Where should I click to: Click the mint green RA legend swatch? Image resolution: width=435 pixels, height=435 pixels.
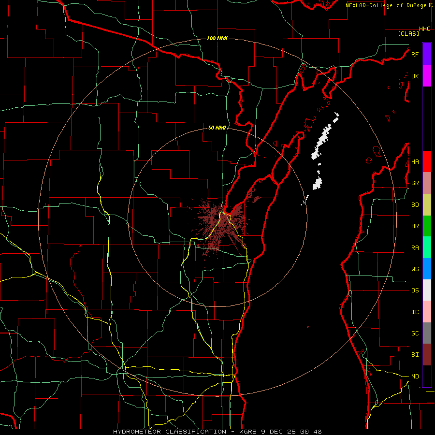pos(427,247)
